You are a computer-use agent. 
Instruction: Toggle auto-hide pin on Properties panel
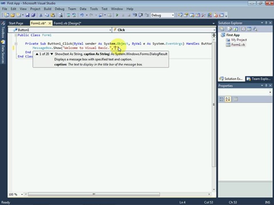click(266, 85)
